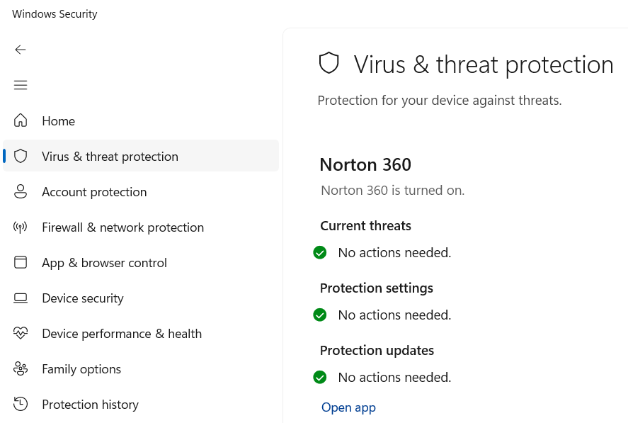Select the App & browser control icon

pos(21,262)
